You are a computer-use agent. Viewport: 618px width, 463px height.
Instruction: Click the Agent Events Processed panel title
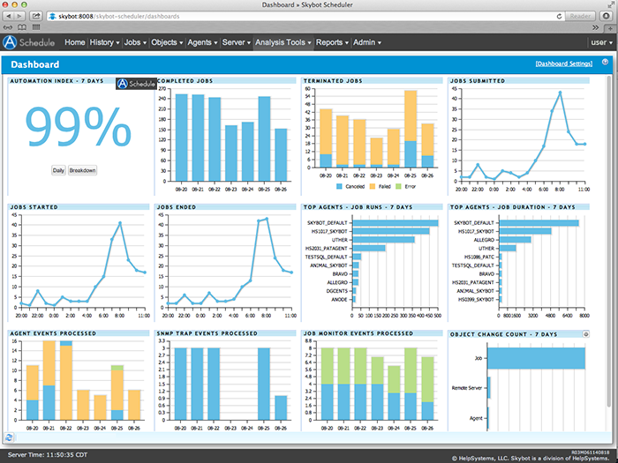tap(53, 333)
